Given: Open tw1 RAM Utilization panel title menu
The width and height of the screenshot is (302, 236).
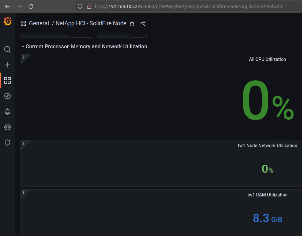Looking at the screenshot, I should [267, 195].
